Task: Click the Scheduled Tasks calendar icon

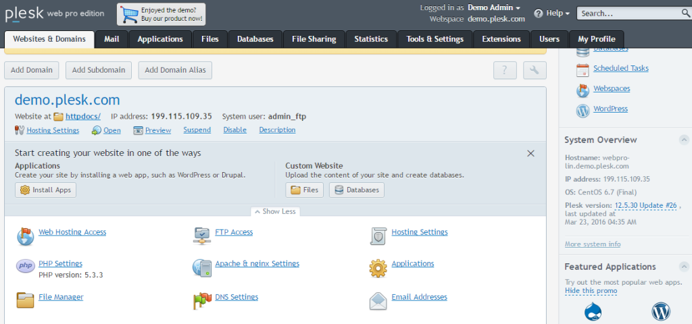Action: click(583, 70)
